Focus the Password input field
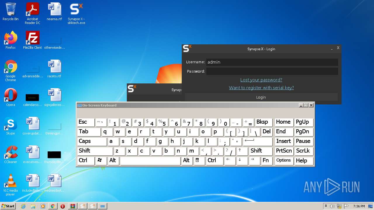Screen dimensions: 374x210 click(272, 71)
